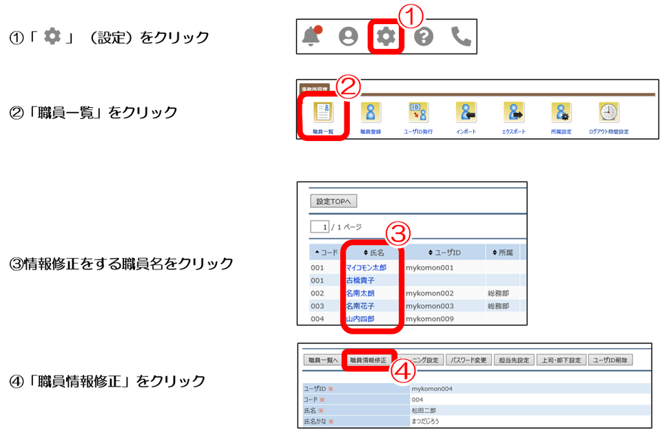Click the notification bell icon

(x=312, y=36)
